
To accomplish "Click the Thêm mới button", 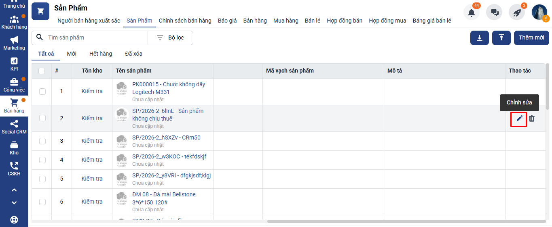I will (531, 37).
